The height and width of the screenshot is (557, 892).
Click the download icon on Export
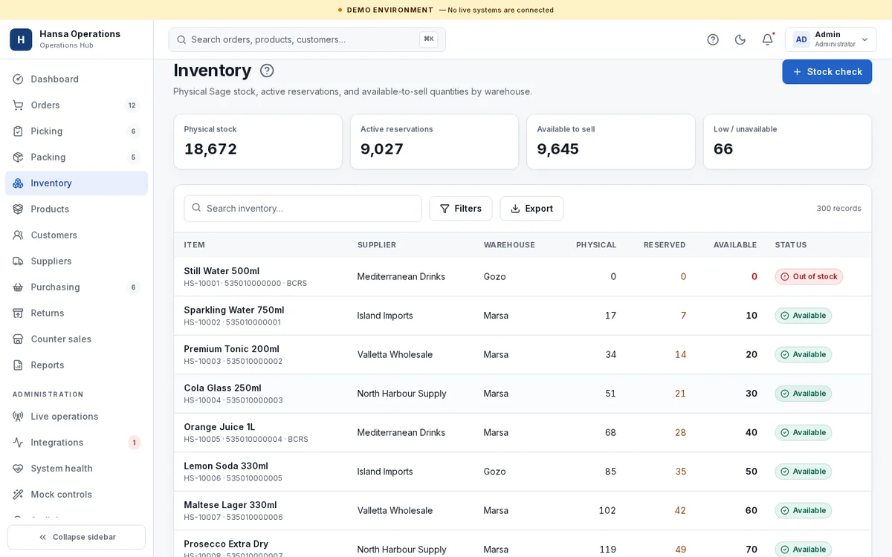tap(515, 209)
